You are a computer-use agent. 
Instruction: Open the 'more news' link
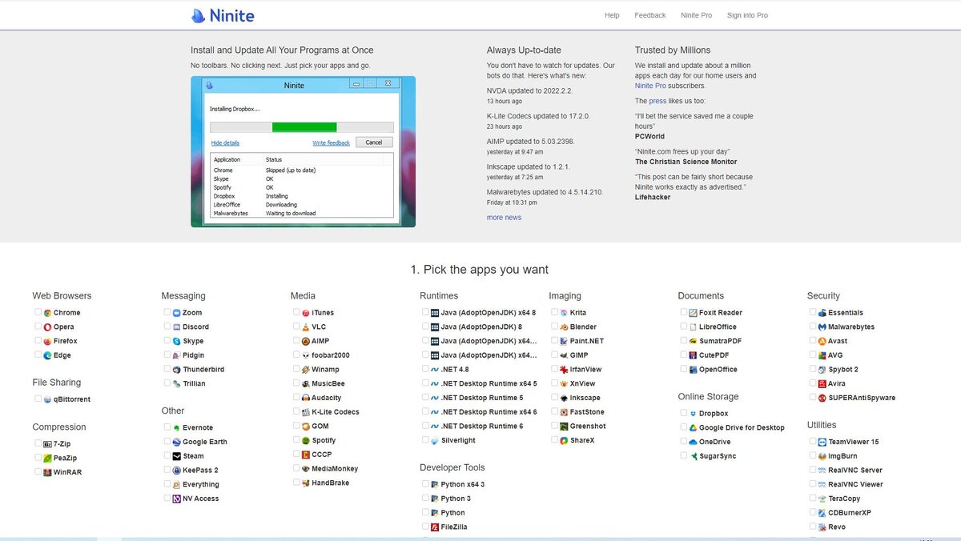pos(504,218)
